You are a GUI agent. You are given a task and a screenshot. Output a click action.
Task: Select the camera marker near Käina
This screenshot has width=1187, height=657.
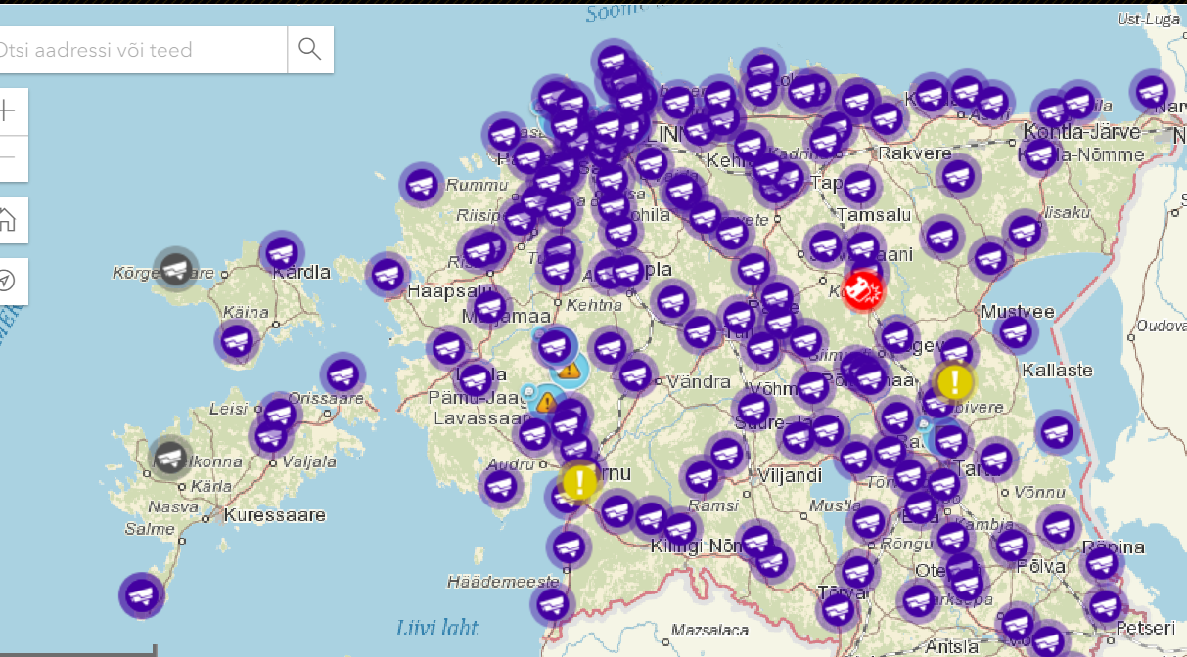click(236, 342)
